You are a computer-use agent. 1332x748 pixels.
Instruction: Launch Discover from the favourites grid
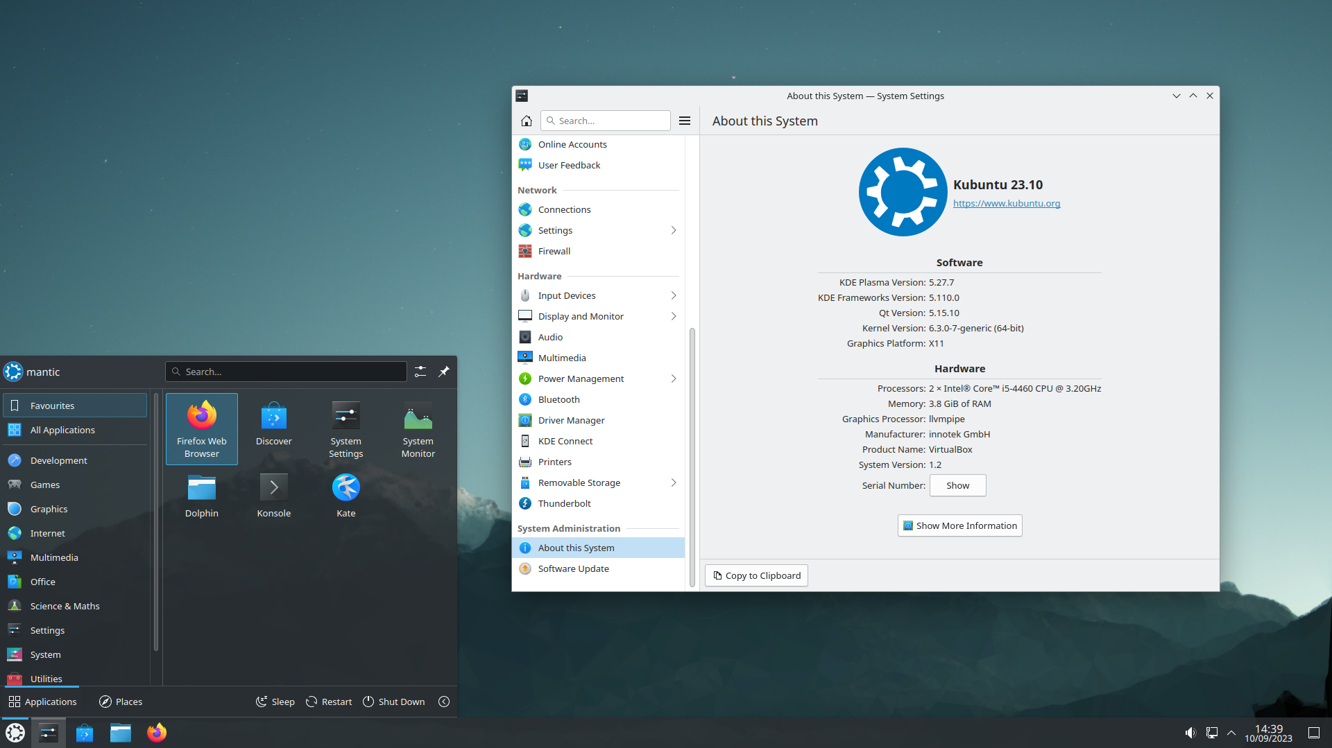click(273, 424)
